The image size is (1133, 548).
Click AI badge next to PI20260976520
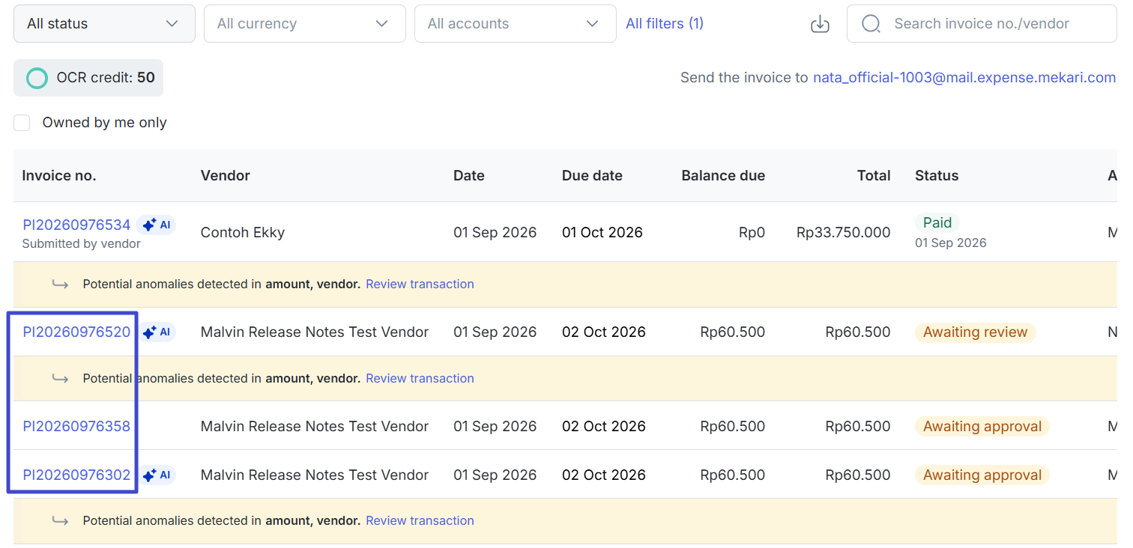tap(156, 332)
